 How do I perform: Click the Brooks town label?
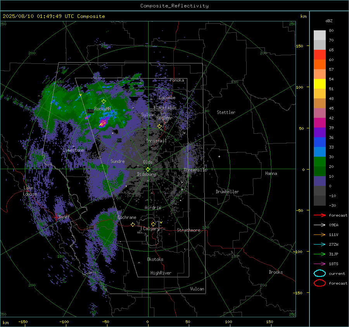point(276,272)
